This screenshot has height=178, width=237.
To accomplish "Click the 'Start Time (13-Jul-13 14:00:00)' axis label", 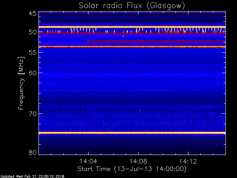I will point(132,169).
